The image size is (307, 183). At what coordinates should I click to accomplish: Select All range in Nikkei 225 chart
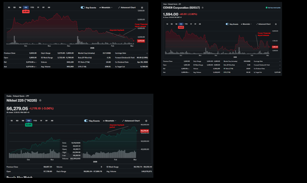click(52, 121)
